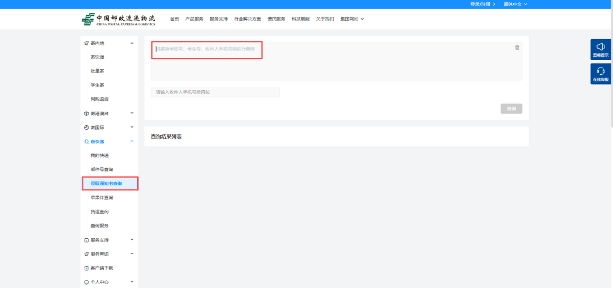Expand the 服务支持 section chevron
The height and width of the screenshot is (288, 613).
(x=132, y=240)
